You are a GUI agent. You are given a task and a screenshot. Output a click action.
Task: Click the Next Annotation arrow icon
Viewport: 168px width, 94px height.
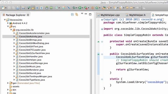pyautogui.click(x=115, y=8)
